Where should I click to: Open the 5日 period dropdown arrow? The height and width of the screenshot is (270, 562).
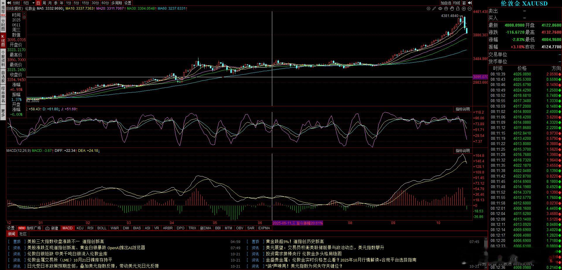tap(33, 3)
